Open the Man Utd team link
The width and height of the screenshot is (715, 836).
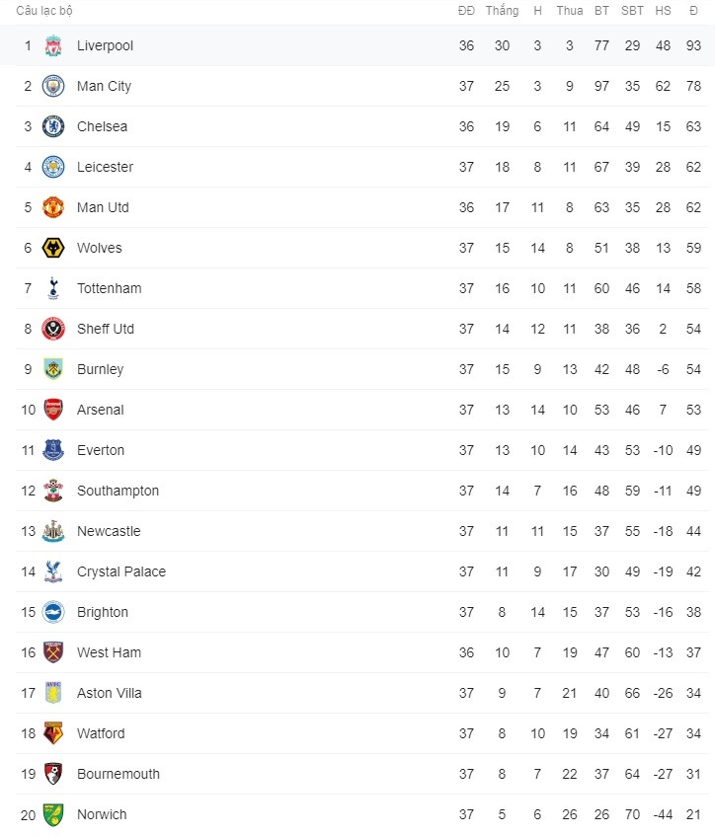(x=103, y=207)
